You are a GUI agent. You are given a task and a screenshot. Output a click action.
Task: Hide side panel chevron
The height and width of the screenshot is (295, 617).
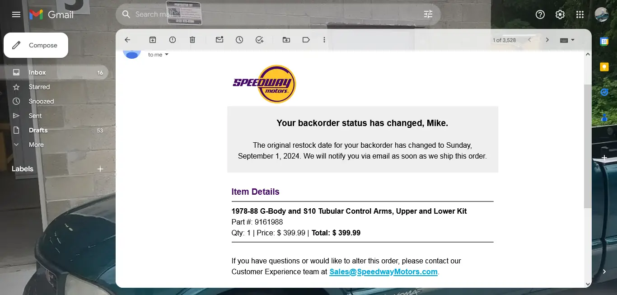tap(604, 272)
